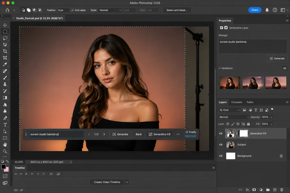Select the third sunset variation thumbnail
The height and width of the screenshot is (193, 290).
pyautogui.click(x=276, y=83)
